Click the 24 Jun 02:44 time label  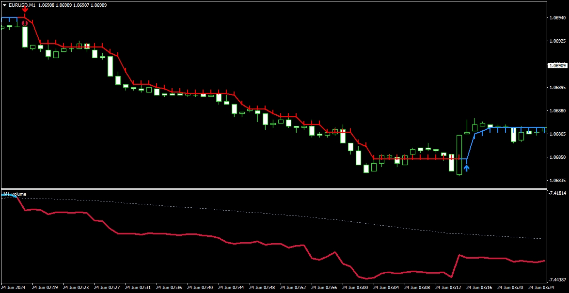pos(232,288)
